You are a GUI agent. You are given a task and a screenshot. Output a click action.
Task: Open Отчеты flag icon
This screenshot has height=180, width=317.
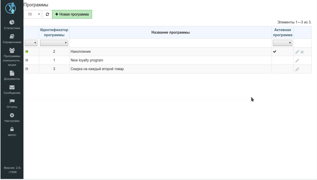click(x=12, y=101)
